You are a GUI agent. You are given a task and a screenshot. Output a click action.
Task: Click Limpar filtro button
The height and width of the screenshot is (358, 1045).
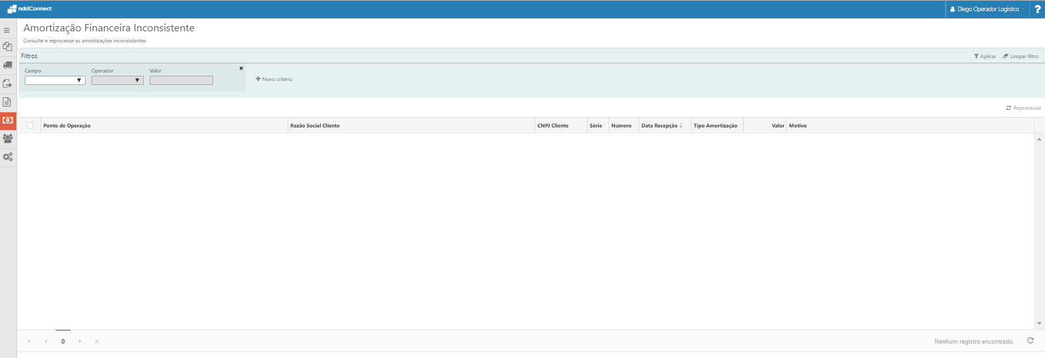(x=1020, y=56)
